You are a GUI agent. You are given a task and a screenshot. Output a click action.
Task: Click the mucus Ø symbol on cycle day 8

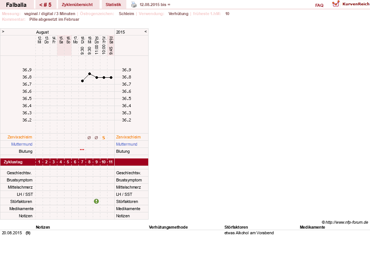click(x=89, y=138)
